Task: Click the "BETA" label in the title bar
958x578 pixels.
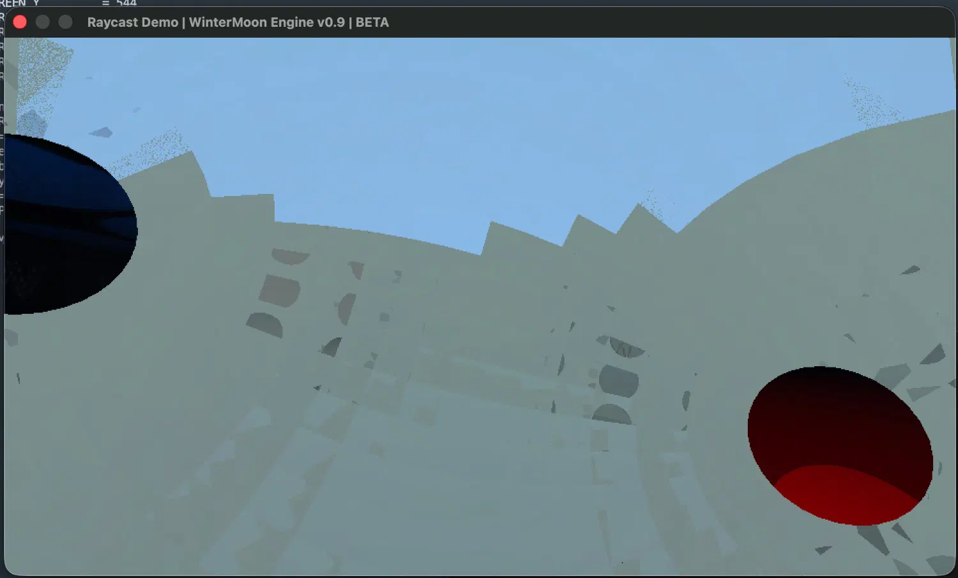Action: (372, 22)
